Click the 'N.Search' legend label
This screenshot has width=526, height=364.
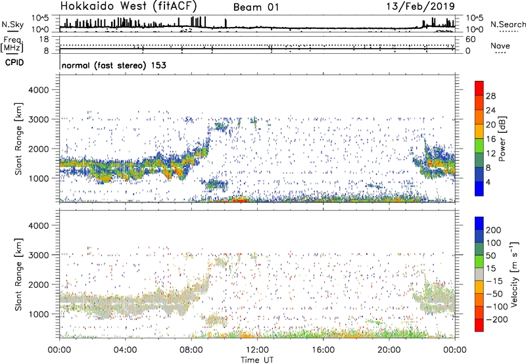pos(508,24)
